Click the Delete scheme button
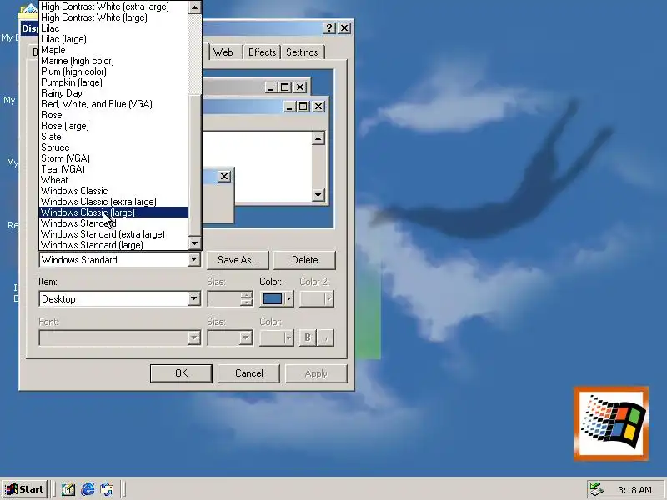Image resolution: width=667 pixels, height=500 pixels. pos(304,260)
